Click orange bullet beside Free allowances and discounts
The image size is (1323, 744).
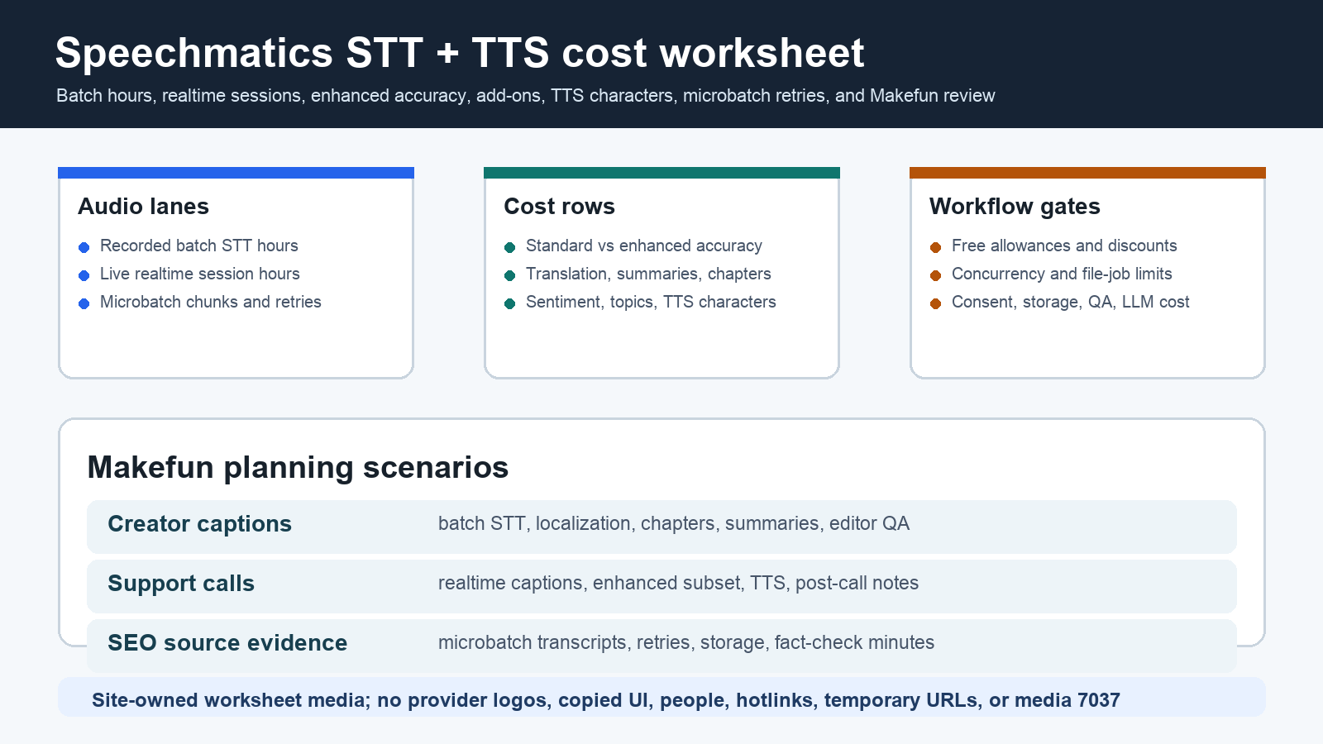coord(935,247)
